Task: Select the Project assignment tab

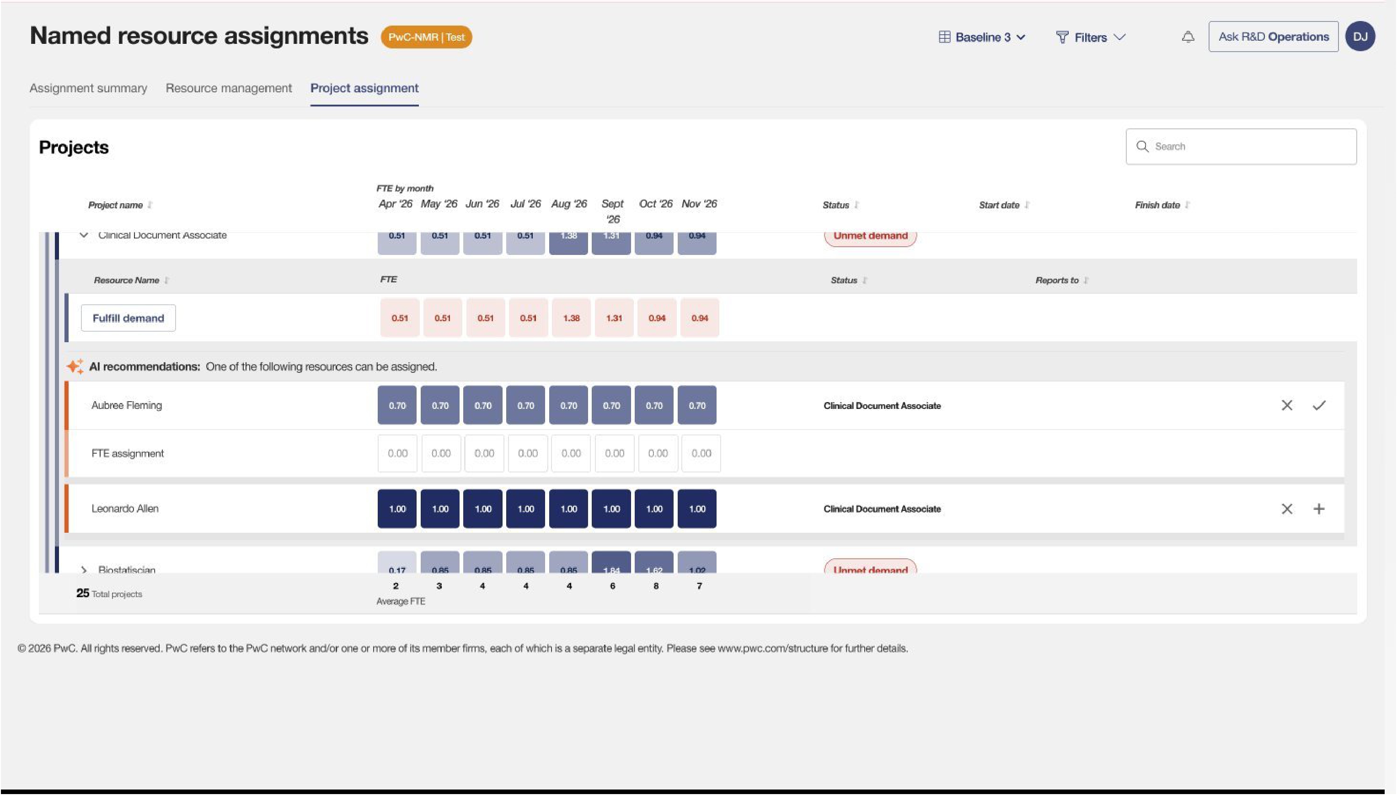Action: (364, 88)
